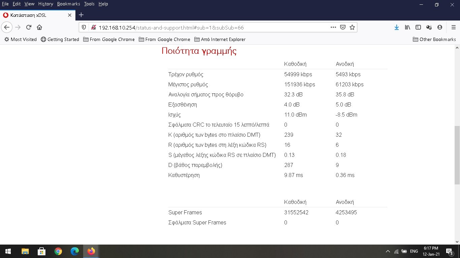Select the Κατάσταση xDSL tab
460x258 pixels.
(38, 15)
